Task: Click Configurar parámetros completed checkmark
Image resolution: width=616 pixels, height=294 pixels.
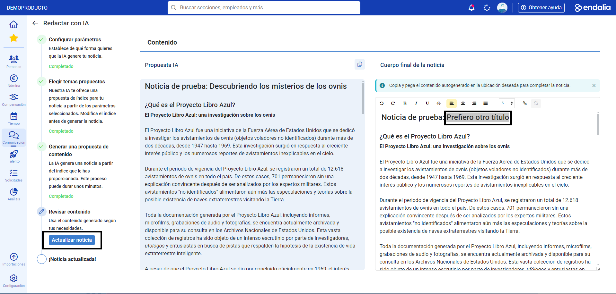Action: click(x=41, y=39)
